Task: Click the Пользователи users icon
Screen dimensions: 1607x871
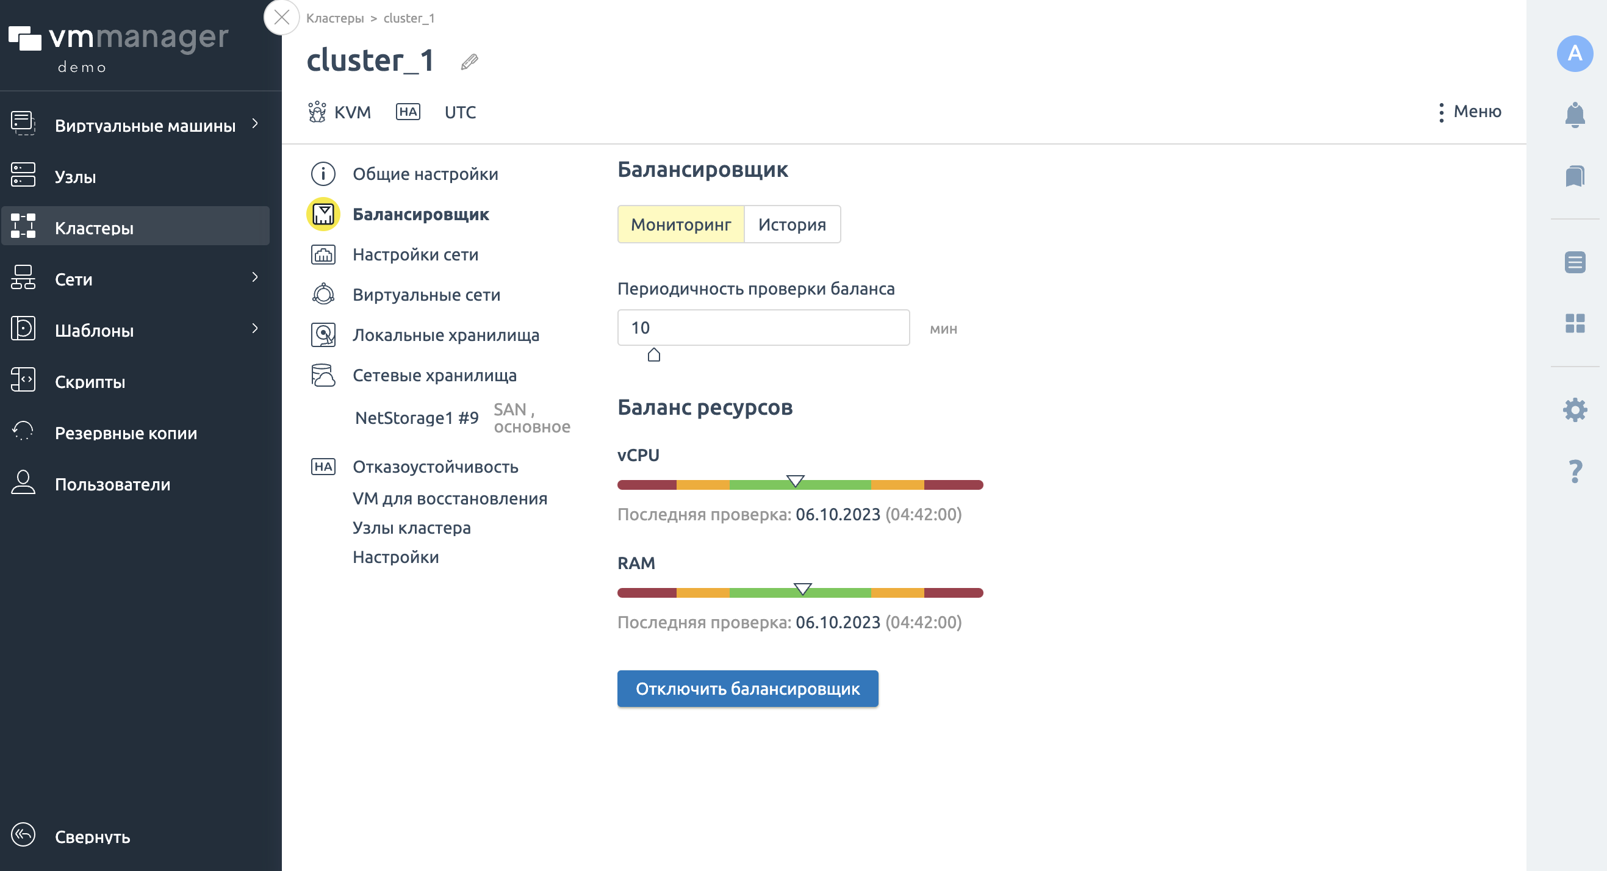Action: tap(23, 482)
